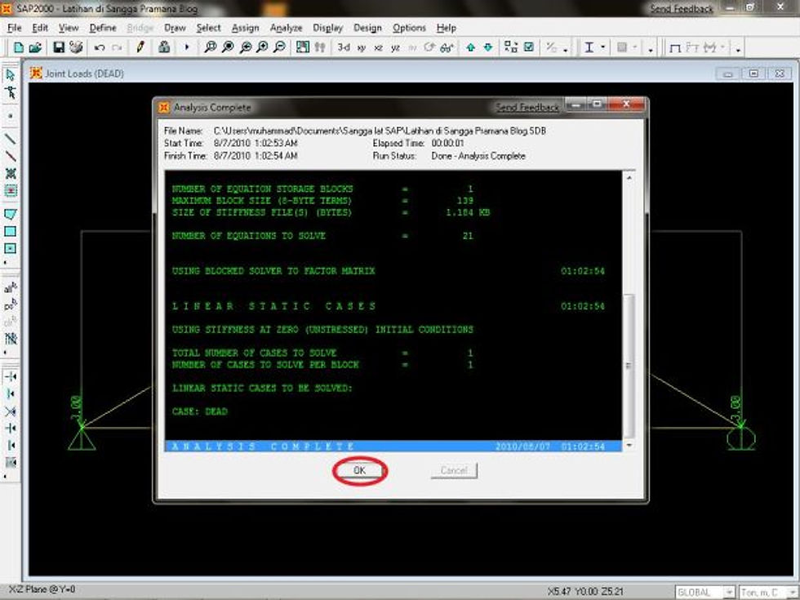The image size is (800, 600).
Task: Select the pointer tool in left toolbar
Action: 10,75
